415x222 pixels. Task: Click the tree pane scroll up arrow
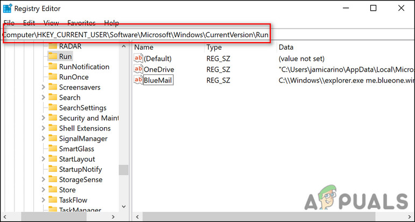coord(124,46)
